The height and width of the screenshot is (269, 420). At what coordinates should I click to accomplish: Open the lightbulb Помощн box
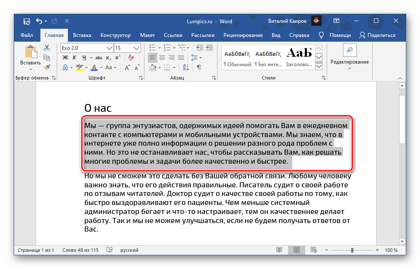tap(335, 35)
